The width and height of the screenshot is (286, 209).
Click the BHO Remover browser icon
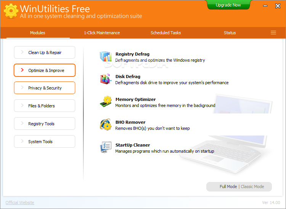pyautogui.click(x=106, y=124)
